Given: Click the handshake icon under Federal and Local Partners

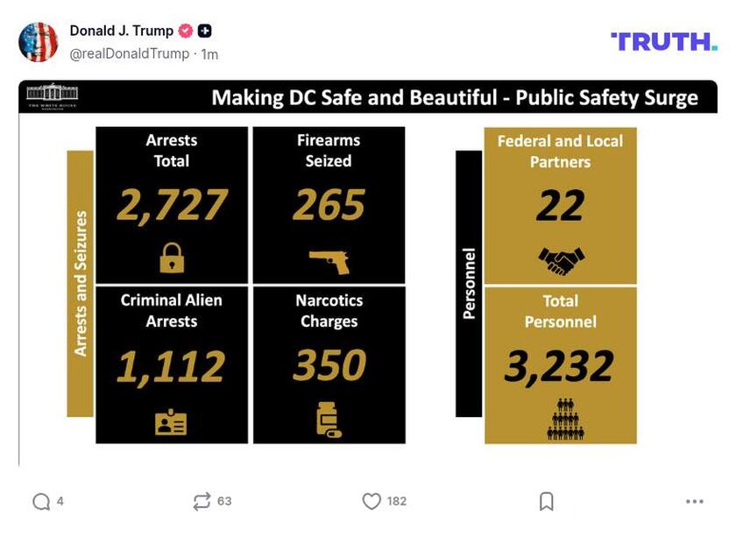Looking at the screenshot, I should [x=562, y=257].
